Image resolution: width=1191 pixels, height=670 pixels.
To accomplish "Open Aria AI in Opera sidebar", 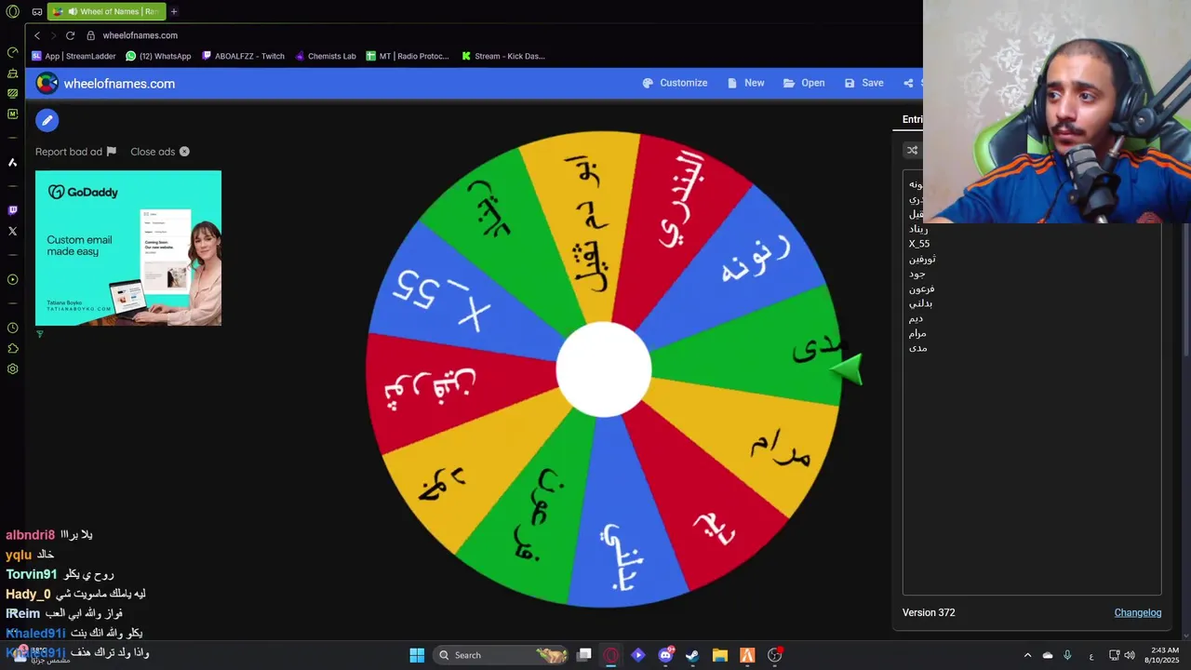I will pyautogui.click(x=12, y=162).
